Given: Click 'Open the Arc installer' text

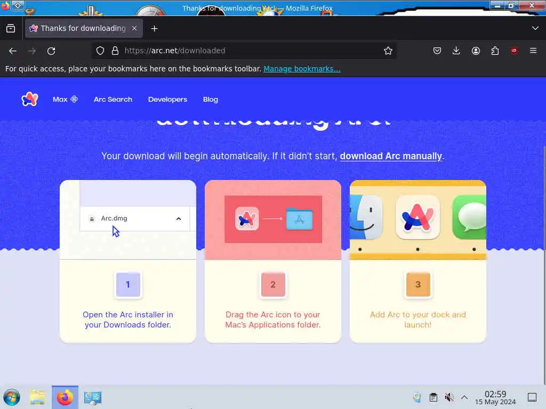Looking at the screenshot, I should pos(128,320).
